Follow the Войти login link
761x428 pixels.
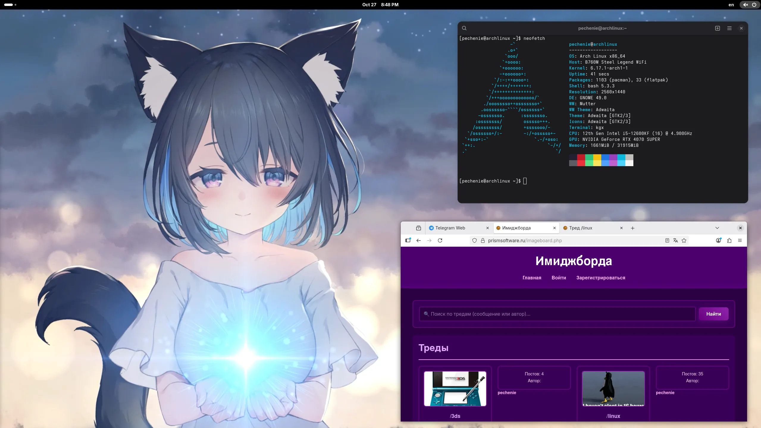tap(559, 278)
